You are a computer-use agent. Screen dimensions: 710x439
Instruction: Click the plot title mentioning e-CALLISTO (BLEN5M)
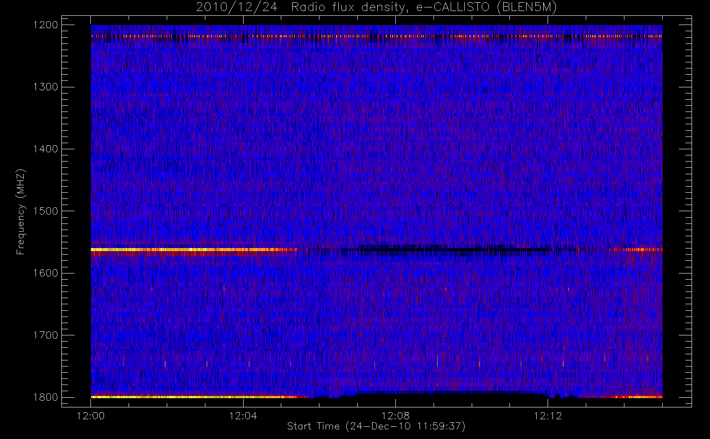click(x=377, y=7)
